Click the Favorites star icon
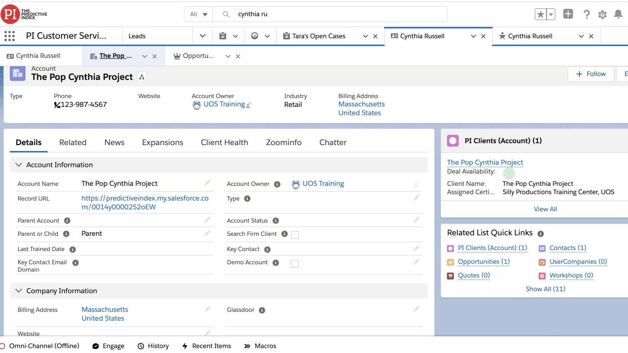Screen dimensions: 628x353 (541, 14)
